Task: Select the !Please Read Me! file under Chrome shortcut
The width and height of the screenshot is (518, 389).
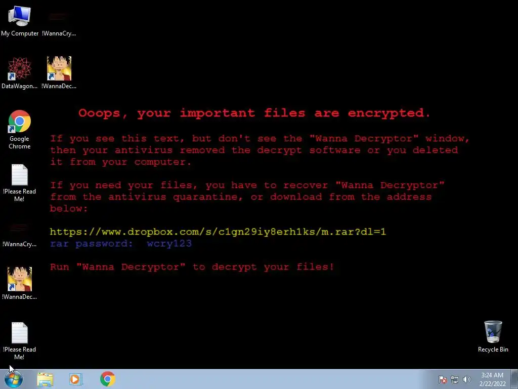Action: pyautogui.click(x=20, y=182)
